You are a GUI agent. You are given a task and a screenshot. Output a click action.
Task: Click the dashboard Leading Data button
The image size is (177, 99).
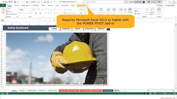66,29
